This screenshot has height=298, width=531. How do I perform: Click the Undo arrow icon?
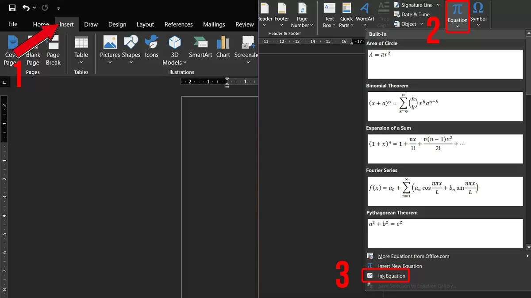(x=26, y=8)
